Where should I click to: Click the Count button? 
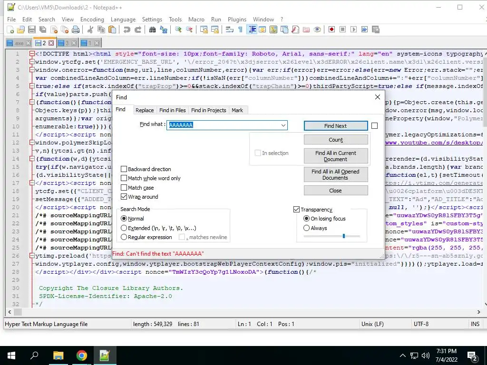click(336, 140)
